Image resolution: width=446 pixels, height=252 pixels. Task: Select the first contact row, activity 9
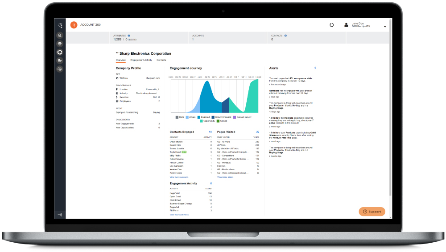(190, 142)
